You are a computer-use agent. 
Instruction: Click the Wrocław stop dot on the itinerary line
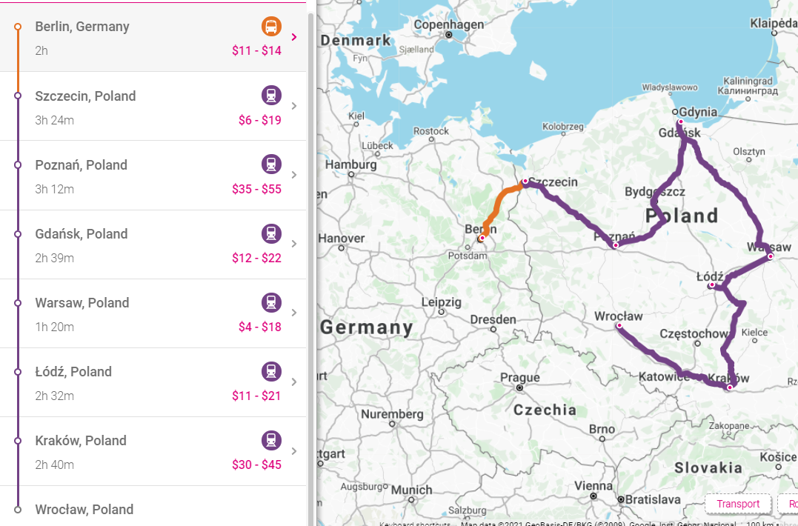pos(18,509)
